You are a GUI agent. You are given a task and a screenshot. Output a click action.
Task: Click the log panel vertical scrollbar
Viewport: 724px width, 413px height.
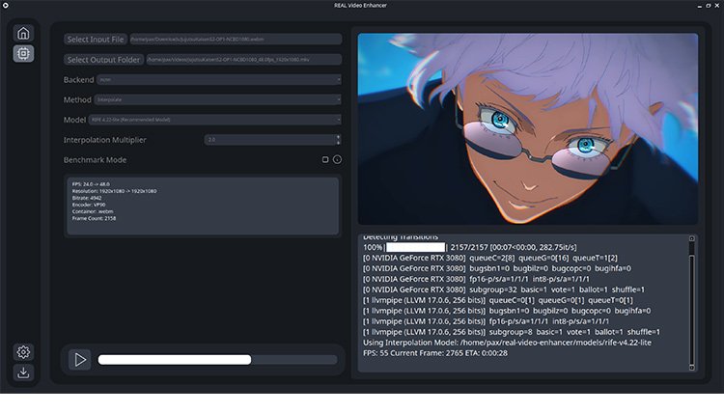692,303
